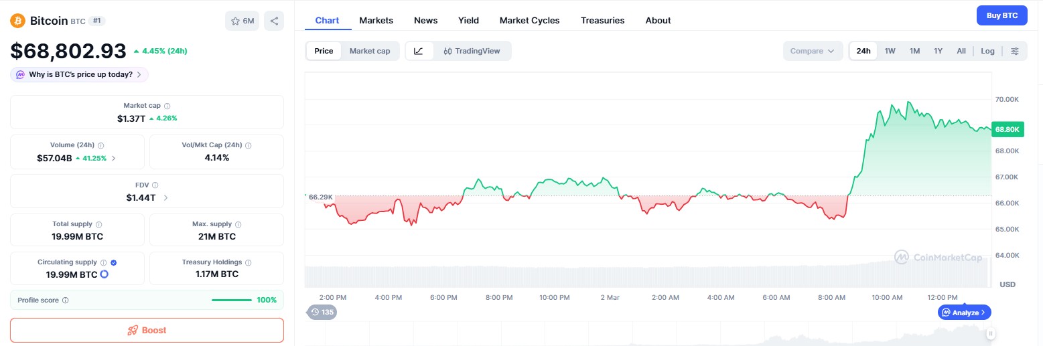The height and width of the screenshot is (346, 1043).
Task: Switch to the Markets tab
Action: [376, 20]
